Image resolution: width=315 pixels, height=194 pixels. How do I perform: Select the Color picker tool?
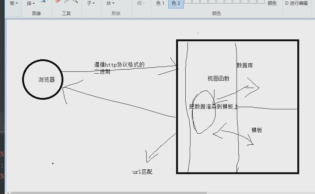click(x=66, y=1)
